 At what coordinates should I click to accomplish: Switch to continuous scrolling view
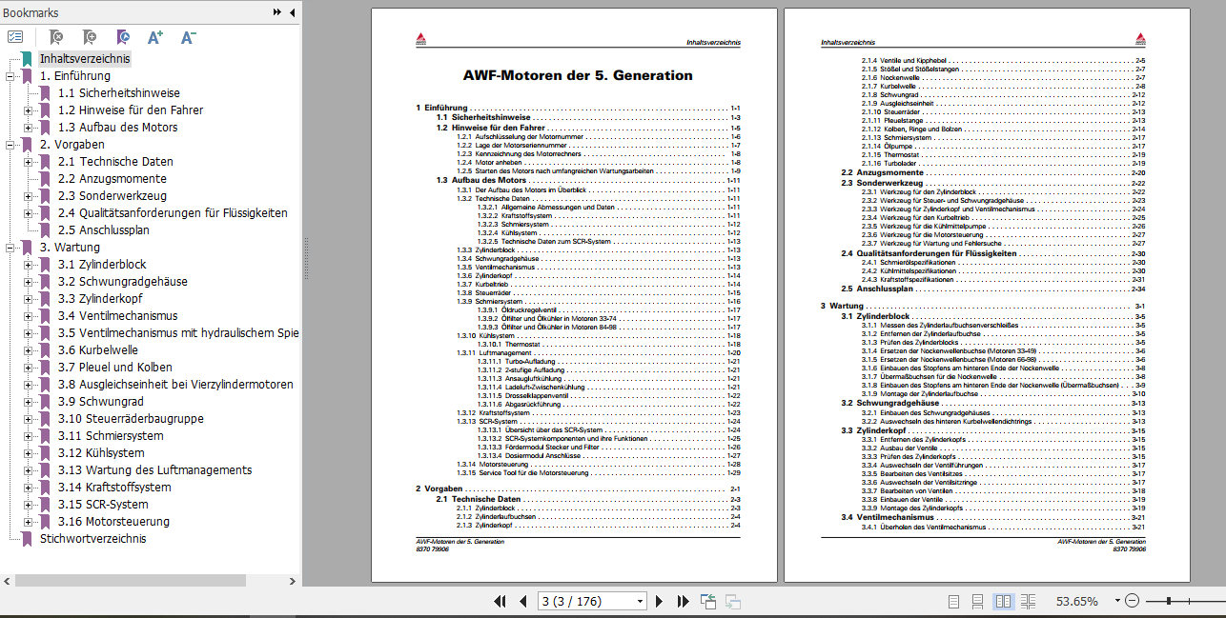[x=978, y=601]
